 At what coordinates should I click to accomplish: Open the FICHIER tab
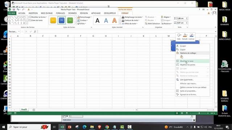pyautogui.click(x=12, y=13)
